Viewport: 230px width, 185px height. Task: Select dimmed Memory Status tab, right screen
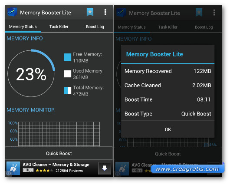click(x=132, y=27)
